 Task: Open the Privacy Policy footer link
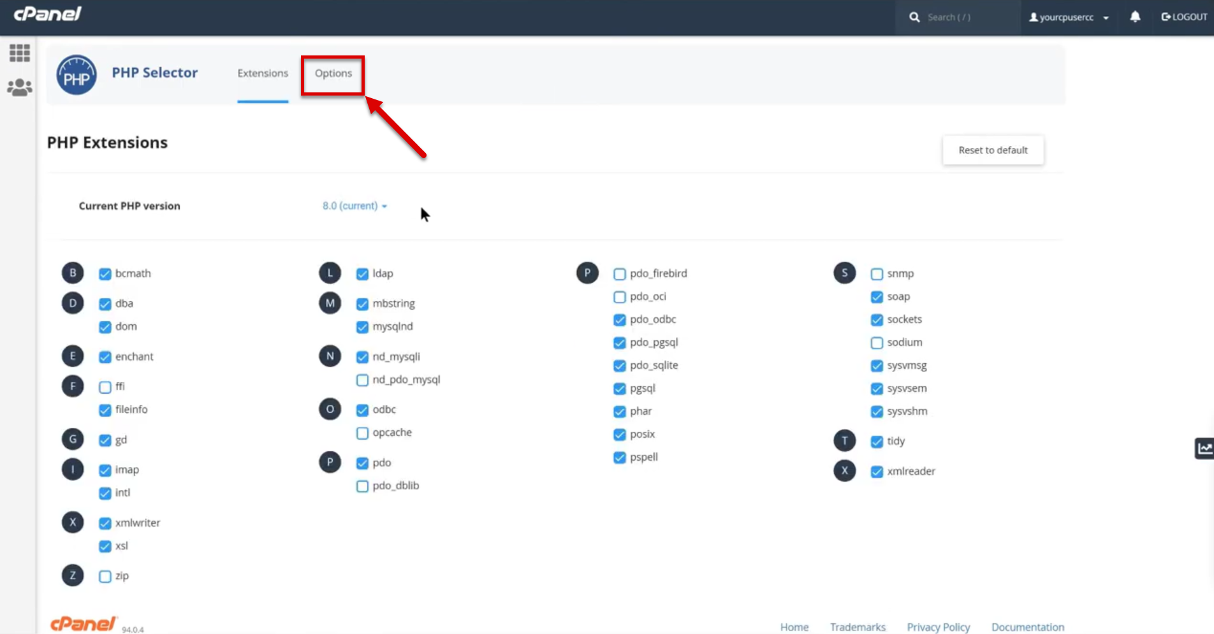(938, 627)
